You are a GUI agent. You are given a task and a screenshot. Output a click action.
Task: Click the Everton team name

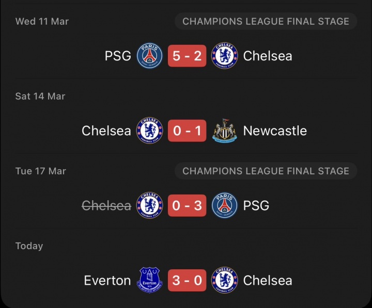coord(107,281)
